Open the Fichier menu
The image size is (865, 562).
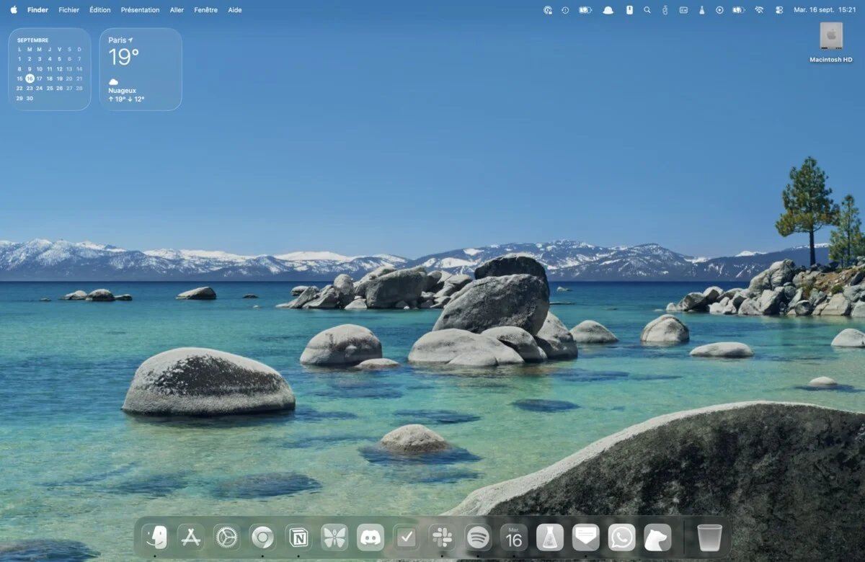click(68, 10)
